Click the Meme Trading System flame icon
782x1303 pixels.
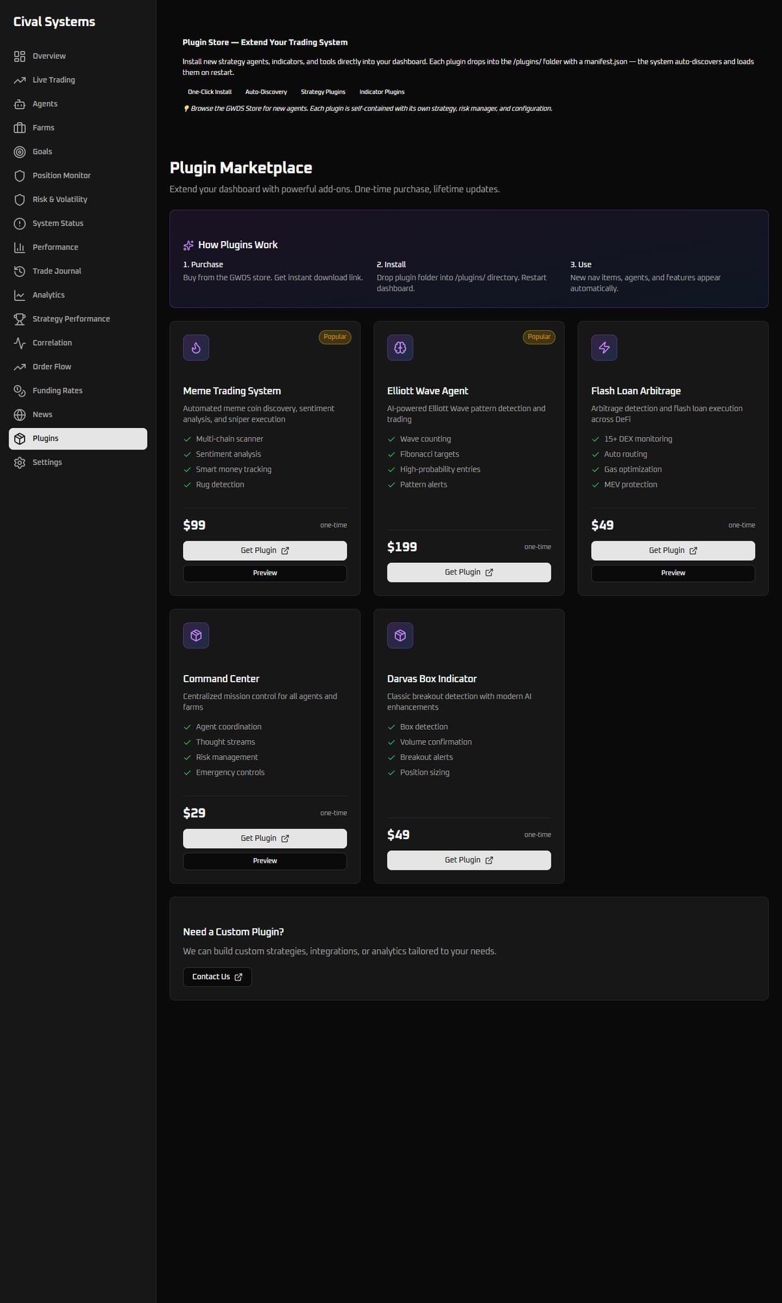tap(196, 348)
